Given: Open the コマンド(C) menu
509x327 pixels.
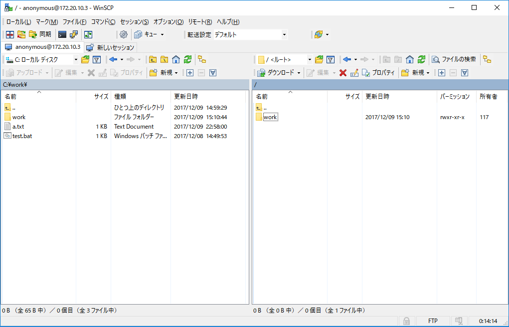Looking at the screenshot, I should click(x=103, y=22).
